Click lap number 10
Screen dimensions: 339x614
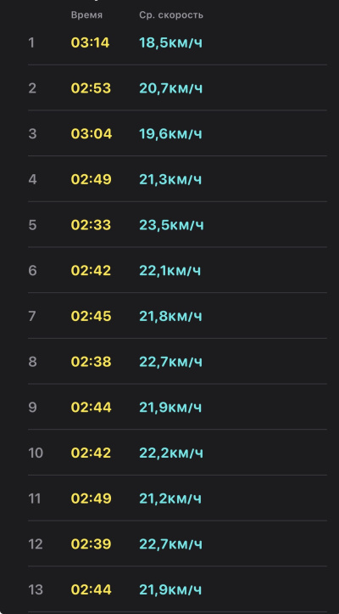coord(36,453)
